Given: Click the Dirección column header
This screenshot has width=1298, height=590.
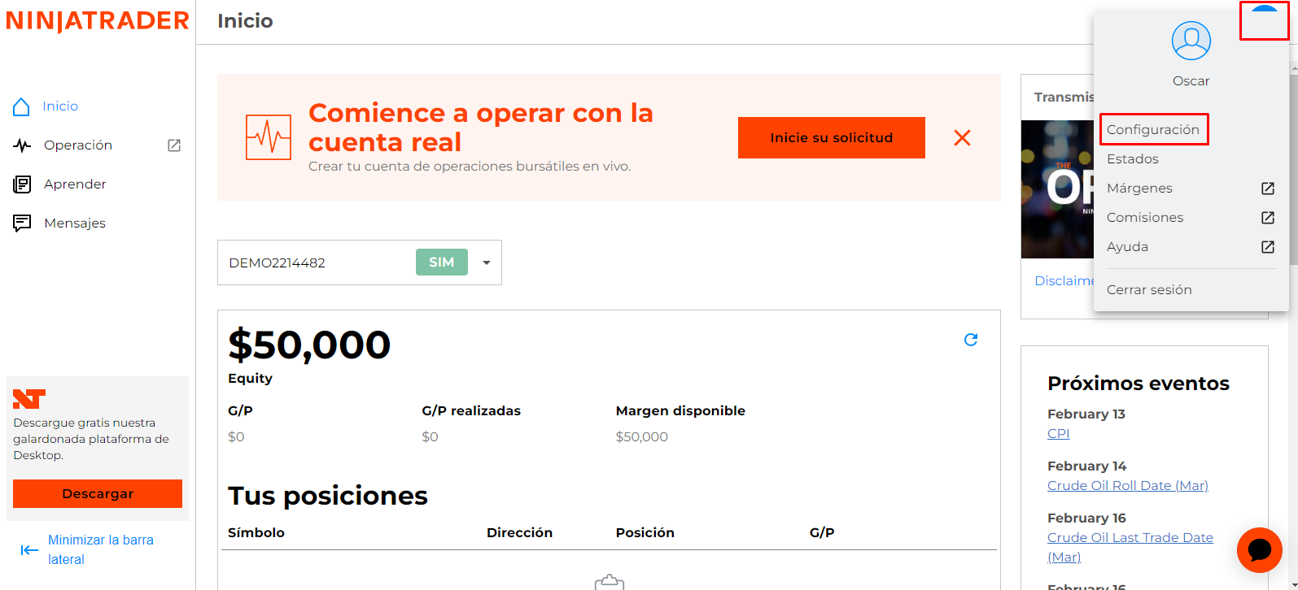Looking at the screenshot, I should click(519, 533).
